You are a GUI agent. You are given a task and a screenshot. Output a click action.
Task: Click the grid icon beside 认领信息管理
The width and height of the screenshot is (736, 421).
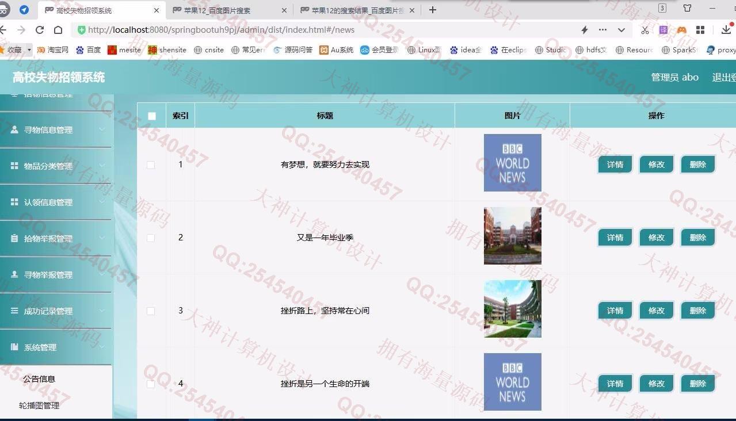click(14, 202)
